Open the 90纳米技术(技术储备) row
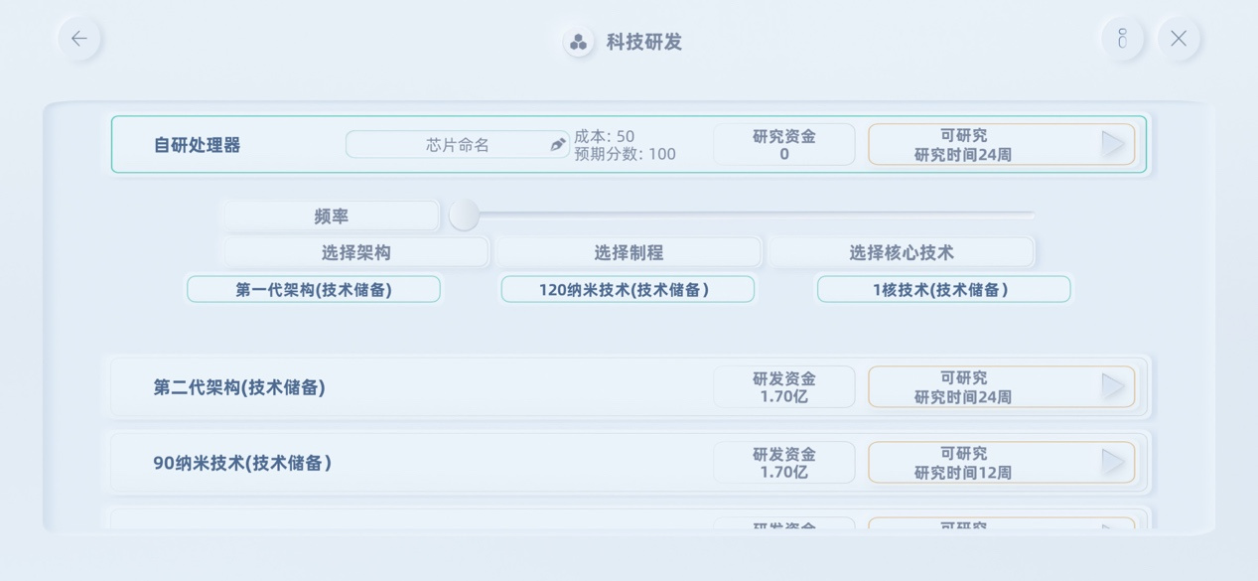This screenshot has width=1258, height=581. pyautogui.click(x=629, y=462)
